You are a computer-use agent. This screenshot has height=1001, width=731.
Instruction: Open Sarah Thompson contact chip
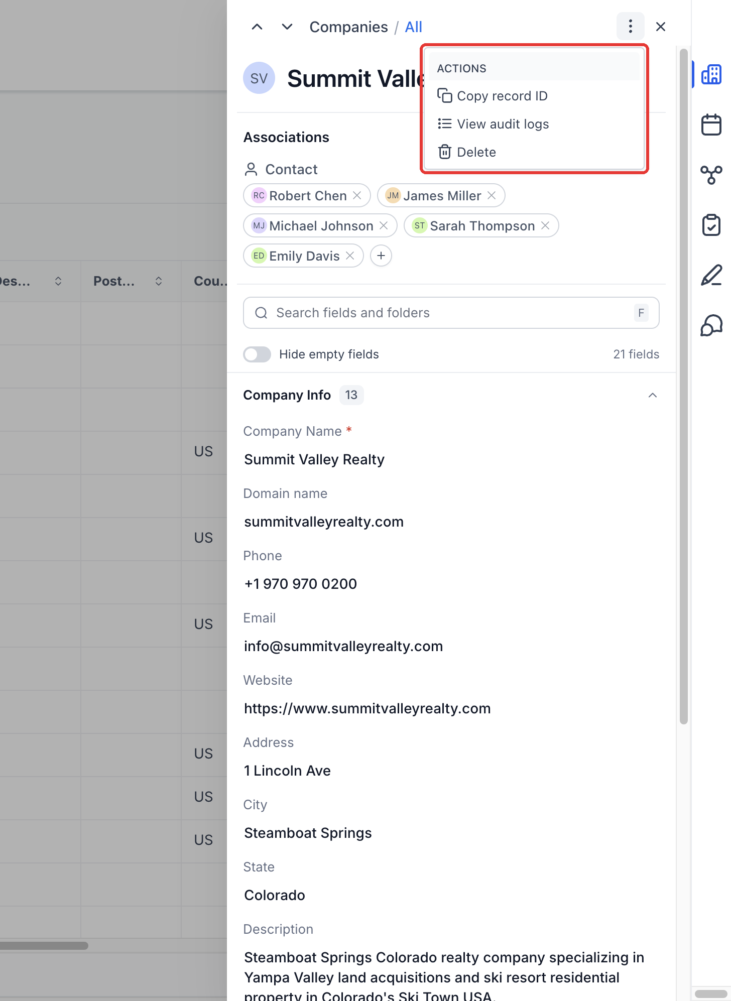point(482,226)
